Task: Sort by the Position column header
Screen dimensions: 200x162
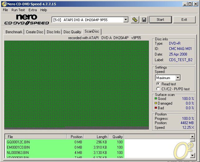Action: point(75,137)
